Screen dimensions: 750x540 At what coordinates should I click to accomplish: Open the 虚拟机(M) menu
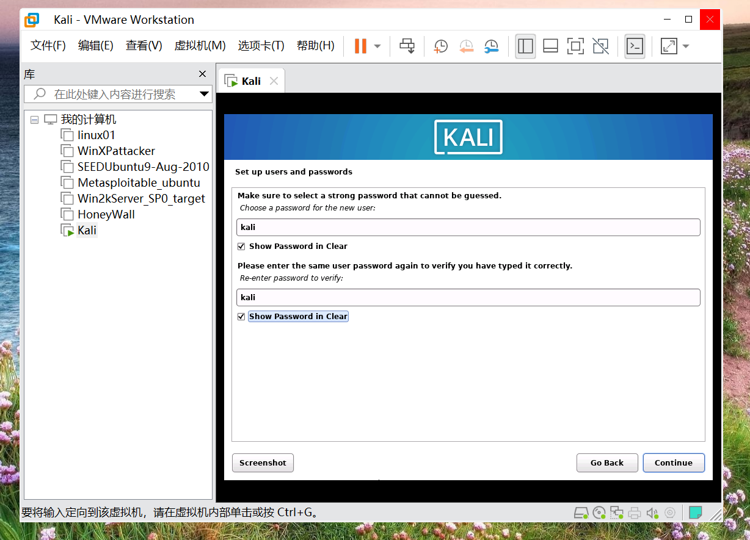coord(200,46)
